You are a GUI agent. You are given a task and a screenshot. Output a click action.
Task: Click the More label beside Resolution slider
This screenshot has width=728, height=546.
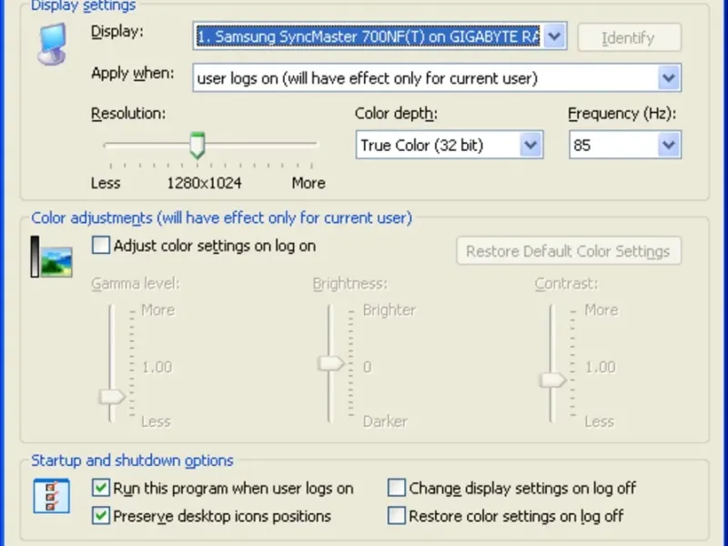click(308, 184)
